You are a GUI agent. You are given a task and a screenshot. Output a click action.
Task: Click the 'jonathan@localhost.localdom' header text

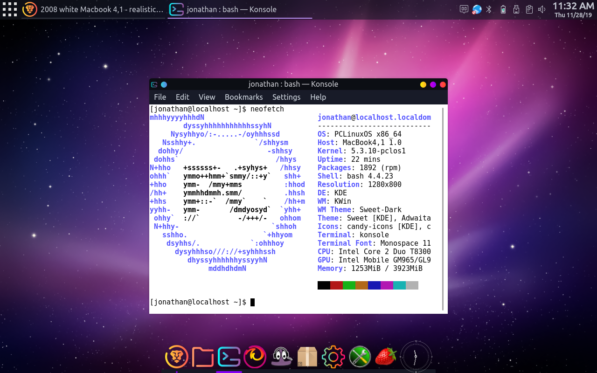(374, 117)
